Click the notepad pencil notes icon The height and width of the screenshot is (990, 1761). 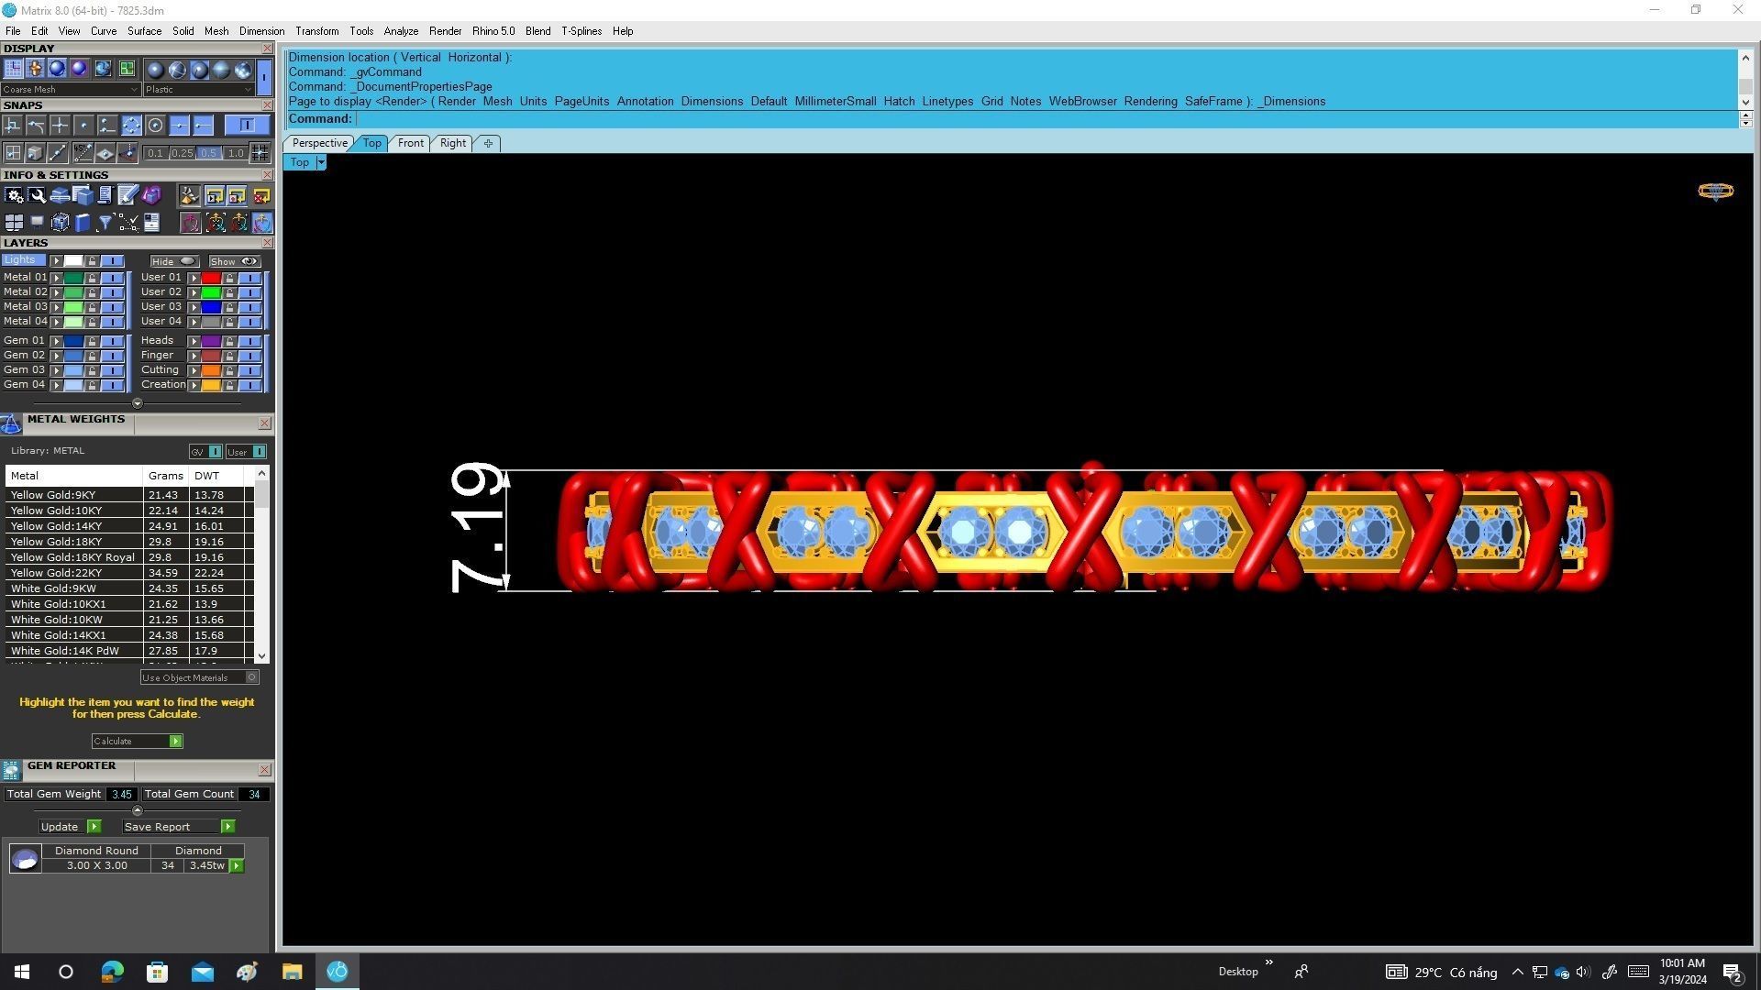127,195
